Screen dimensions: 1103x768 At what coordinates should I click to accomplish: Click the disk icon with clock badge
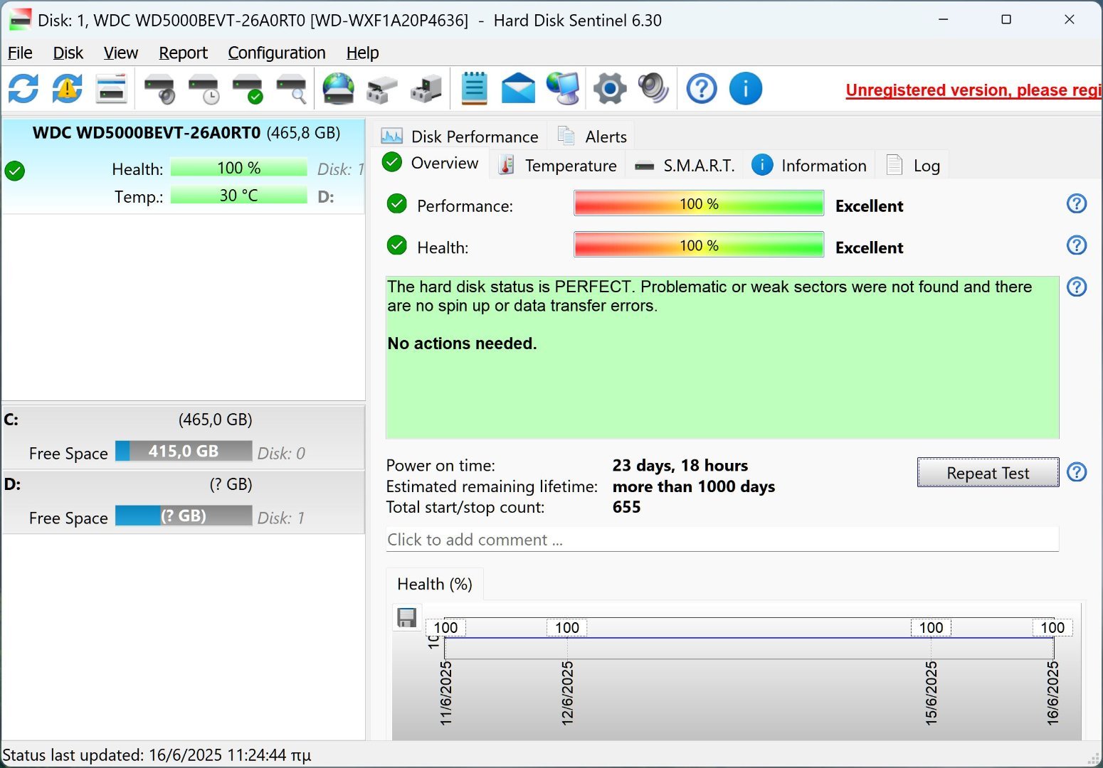click(204, 89)
